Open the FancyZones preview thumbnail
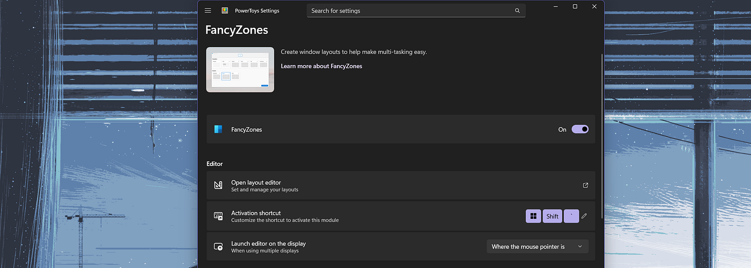This screenshot has width=751, height=268. pyautogui.click(x=240, y=70)
